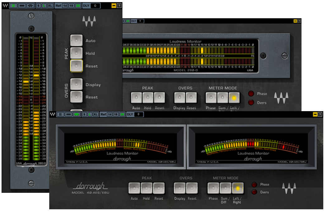
Task: Set size XL in 40-AES/EBU toolbar
Action: coord(96,114)
